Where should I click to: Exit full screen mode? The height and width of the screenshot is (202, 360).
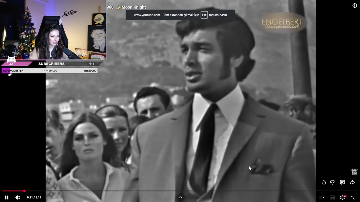[352, 198]
